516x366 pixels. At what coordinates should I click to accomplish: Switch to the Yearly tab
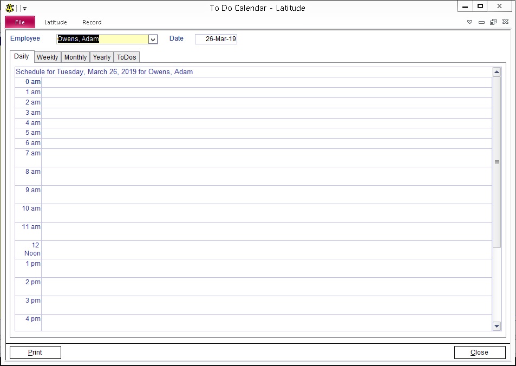coord(102,57)
